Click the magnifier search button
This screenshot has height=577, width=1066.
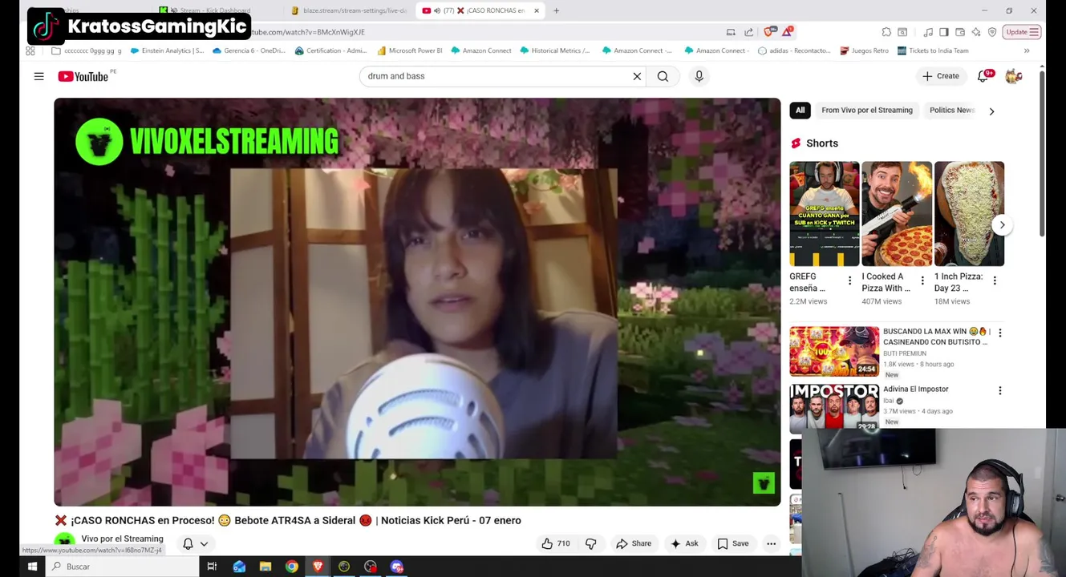(x=663, y=76)
